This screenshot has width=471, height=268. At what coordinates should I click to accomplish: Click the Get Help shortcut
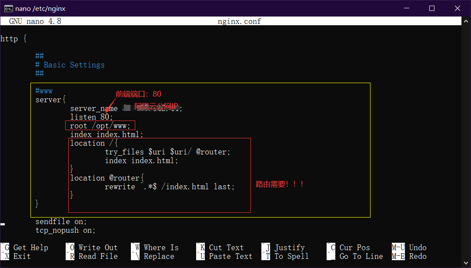coord(24,248)
